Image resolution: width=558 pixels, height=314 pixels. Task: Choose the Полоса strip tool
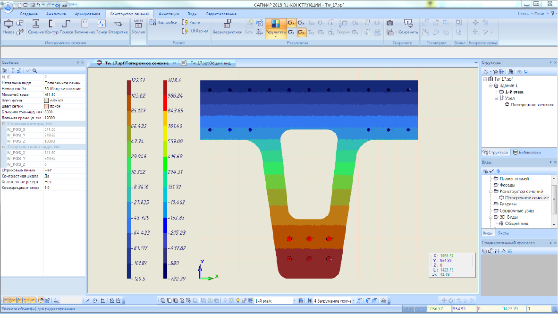coord(66,26)
